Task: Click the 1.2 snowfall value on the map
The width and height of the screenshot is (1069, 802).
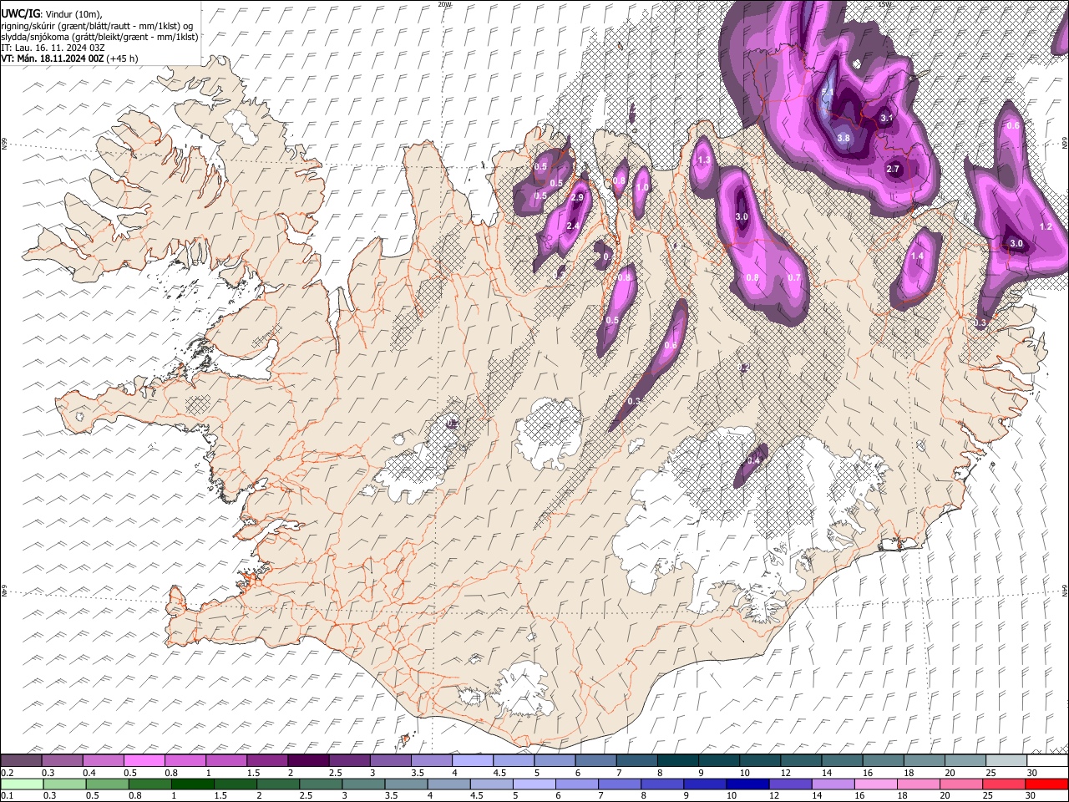Action: coord(1046,227)
